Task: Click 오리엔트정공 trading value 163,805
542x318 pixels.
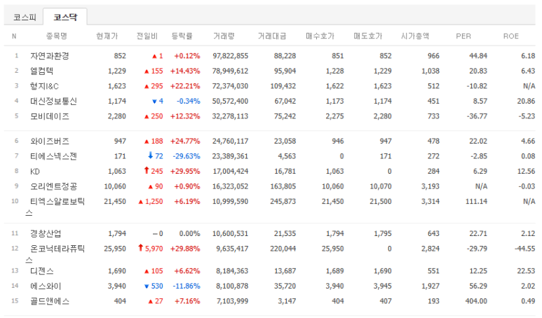Action: click(x=283, y=186)
